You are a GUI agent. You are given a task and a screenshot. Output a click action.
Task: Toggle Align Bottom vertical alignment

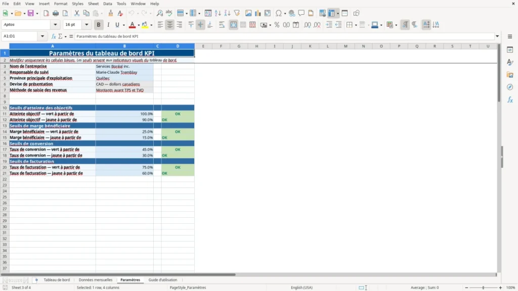210,25
